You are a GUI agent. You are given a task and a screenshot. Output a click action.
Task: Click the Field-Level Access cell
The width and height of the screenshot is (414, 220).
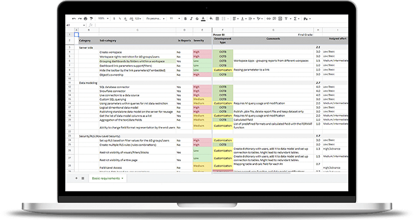[137, 166]
